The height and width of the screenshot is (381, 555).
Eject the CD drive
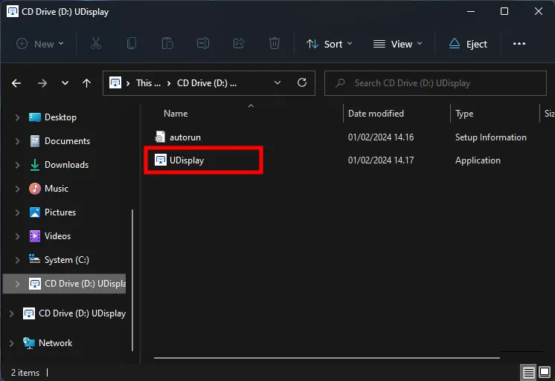[468, 44]
